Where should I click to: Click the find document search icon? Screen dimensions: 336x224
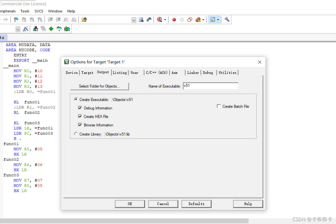click(141, 20)
